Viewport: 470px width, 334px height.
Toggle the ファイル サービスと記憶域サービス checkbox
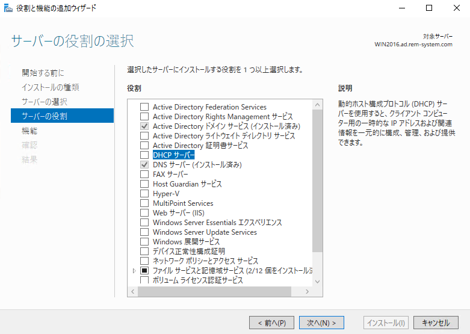coord(144,270)
